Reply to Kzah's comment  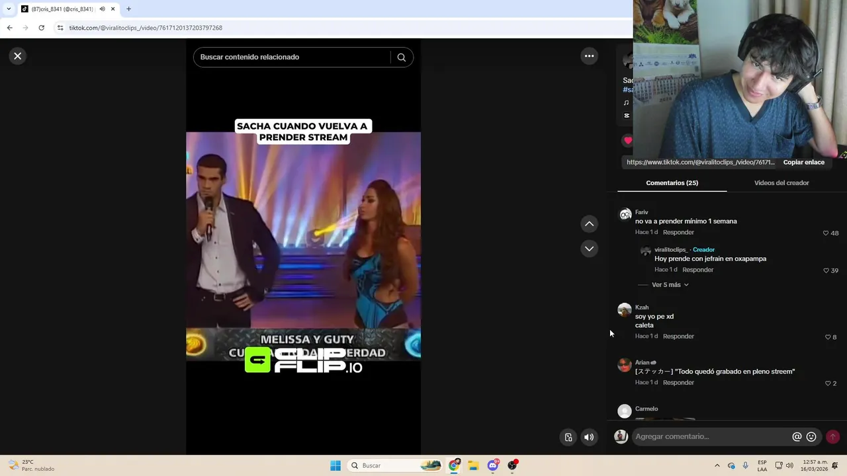pos(678,337)
